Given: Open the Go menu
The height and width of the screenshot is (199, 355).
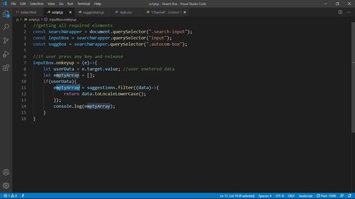Looking at the screenshot, I should 61,4.
